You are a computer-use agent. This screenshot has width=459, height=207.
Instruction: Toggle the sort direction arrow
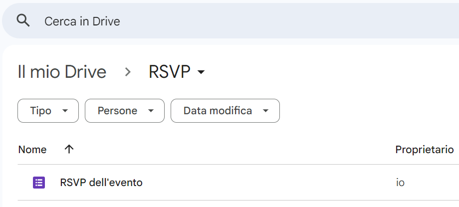pyautogui.click(x=69, y=149)
